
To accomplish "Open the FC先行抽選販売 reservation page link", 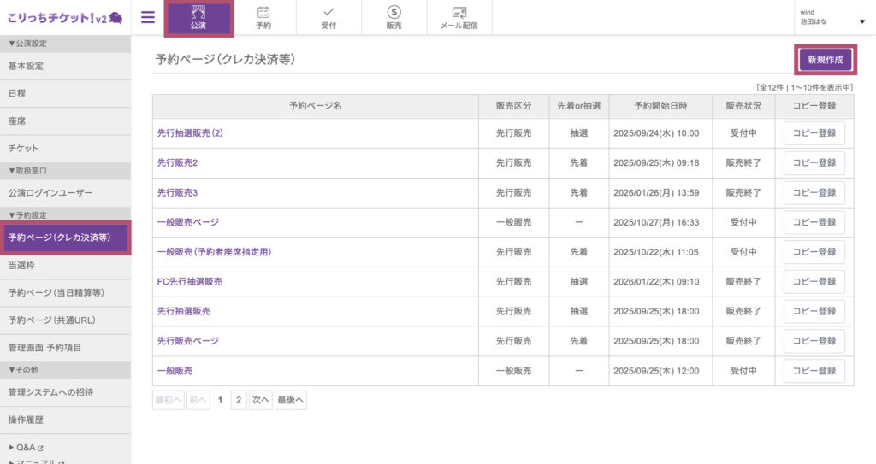I will click(189, 281).
